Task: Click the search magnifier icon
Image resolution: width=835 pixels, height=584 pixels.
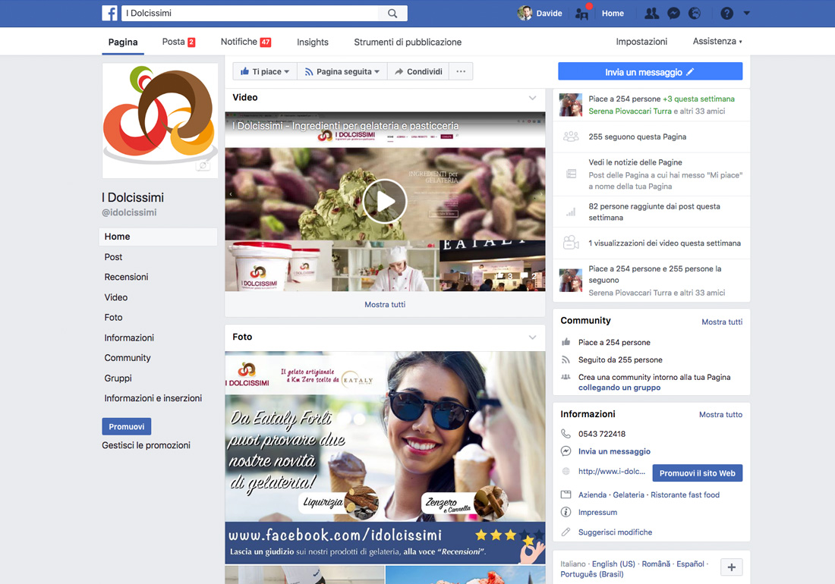Action: 392,14
